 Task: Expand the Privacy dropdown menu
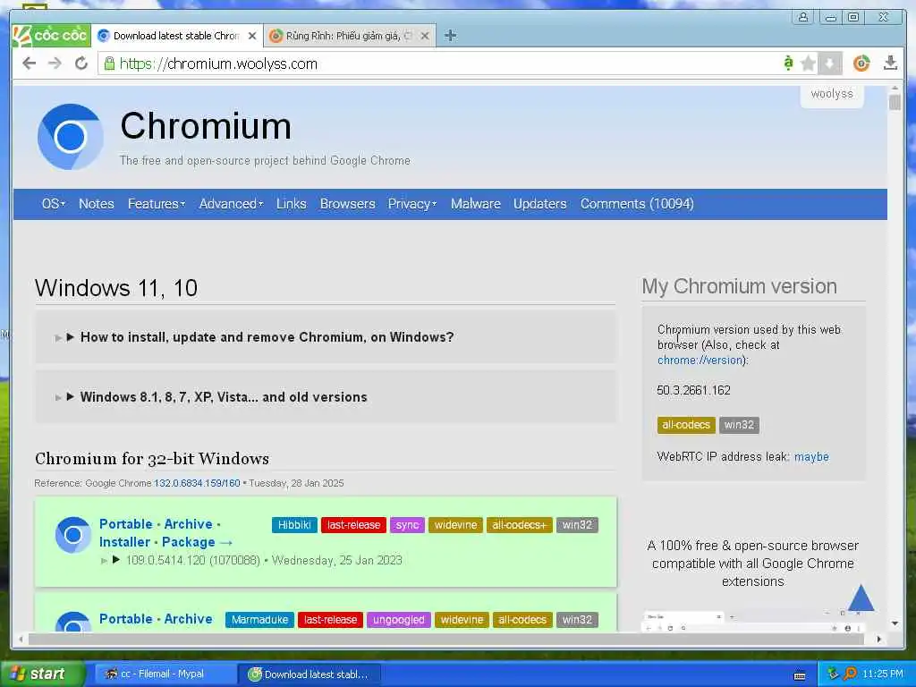[x=411, y=204]
